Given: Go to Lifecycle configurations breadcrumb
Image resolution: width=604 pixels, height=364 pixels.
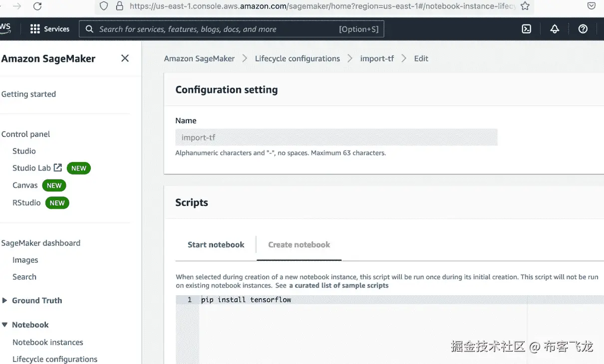Looking at the screenshot, I should point(298,58).
